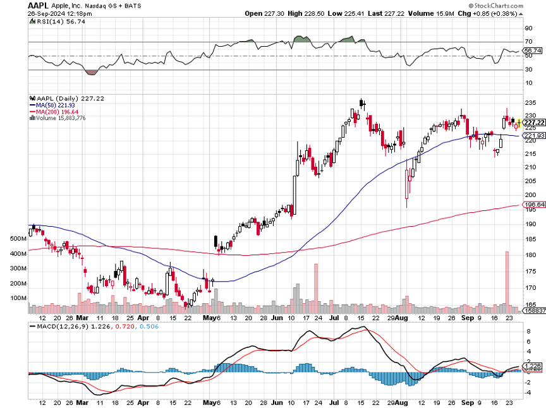Image resolution: width=546 pixels, height=408 pixels.
Task: Click the Chg +0.85 (+0.38%) value
Action: tap(487, 13)
